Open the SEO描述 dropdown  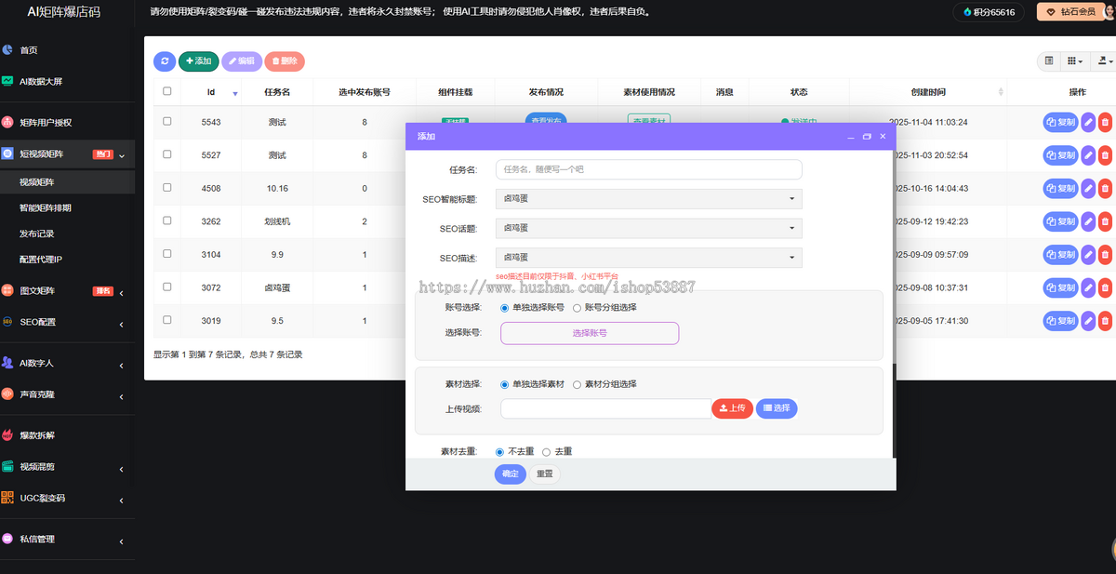[649, 258]
